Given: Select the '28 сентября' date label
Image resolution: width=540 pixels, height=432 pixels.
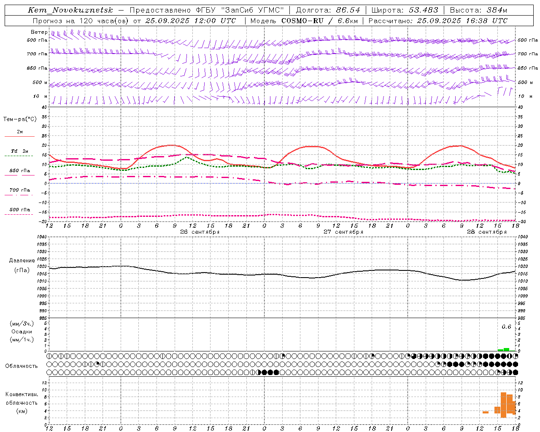Looking at the screenshot, I should [486, 232].
